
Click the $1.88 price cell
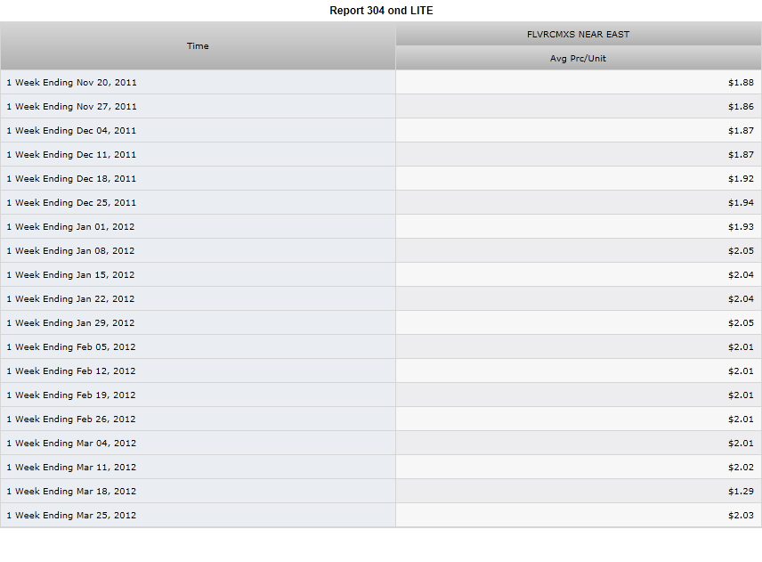pos(579,82)
